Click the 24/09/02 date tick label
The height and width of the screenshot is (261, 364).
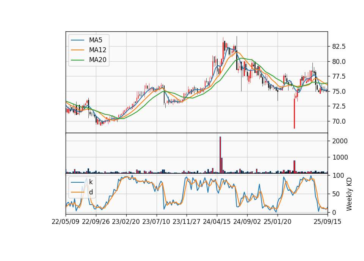247,222
